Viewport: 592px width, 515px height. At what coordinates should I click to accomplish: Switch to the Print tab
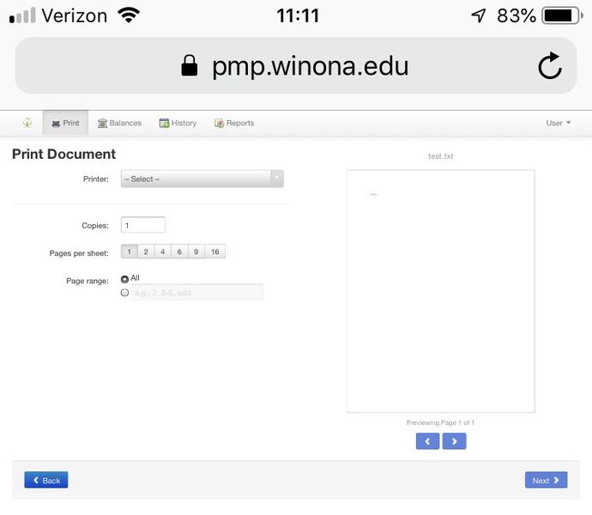point(65,123)
